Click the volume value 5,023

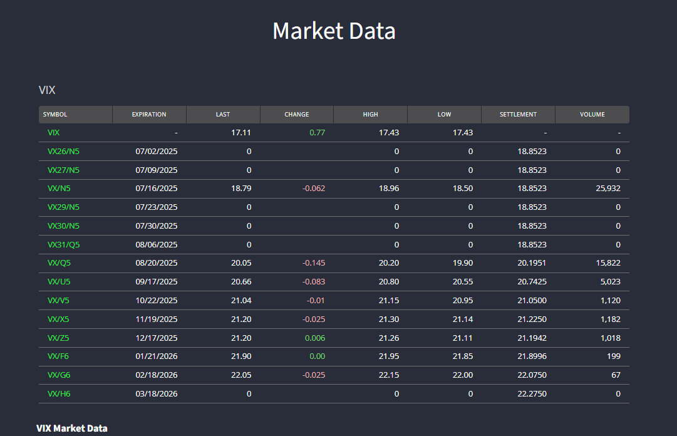(x=610, y=282)
